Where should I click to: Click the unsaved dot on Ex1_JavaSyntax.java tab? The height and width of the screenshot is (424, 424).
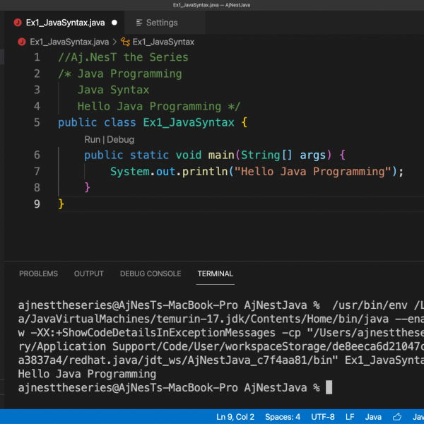click(x=114, y=23)
